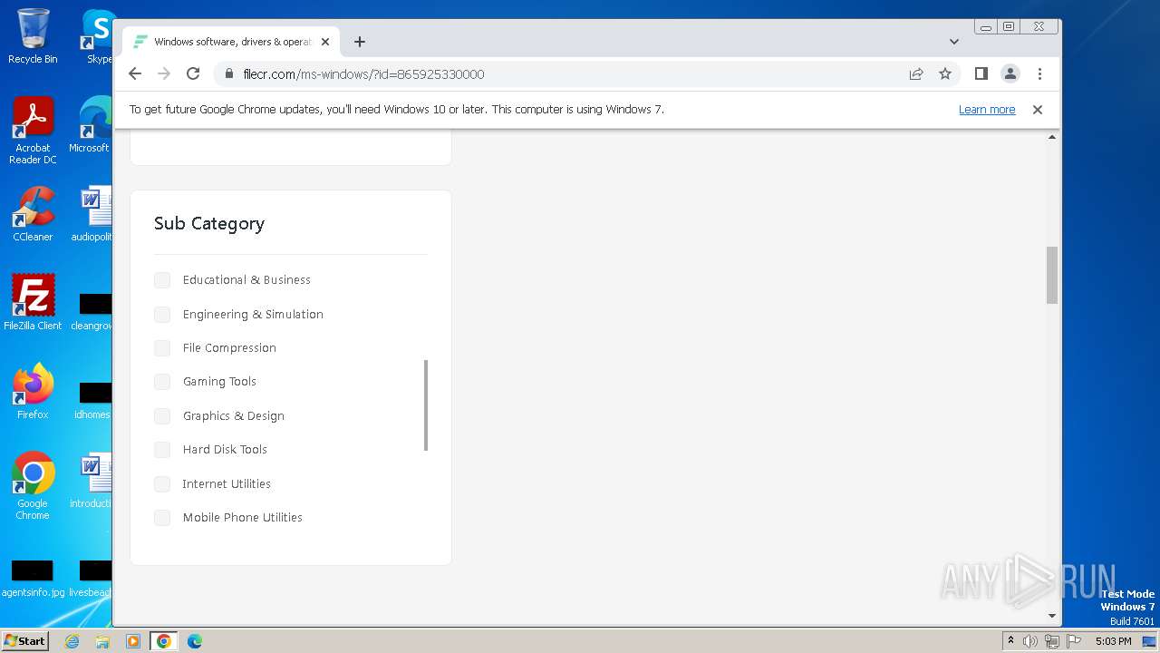Close the Windows software tab
This screenshot has height=653, width=1160.
coord(325,42)
